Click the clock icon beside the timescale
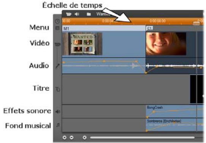 pyautogui.click(x=57, y=21)
